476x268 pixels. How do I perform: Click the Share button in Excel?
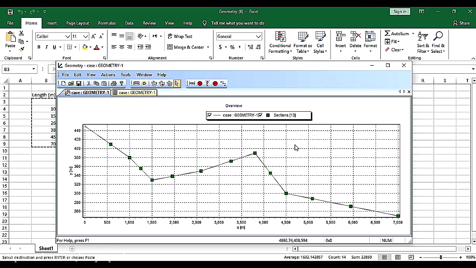click(x=461, y=23)
